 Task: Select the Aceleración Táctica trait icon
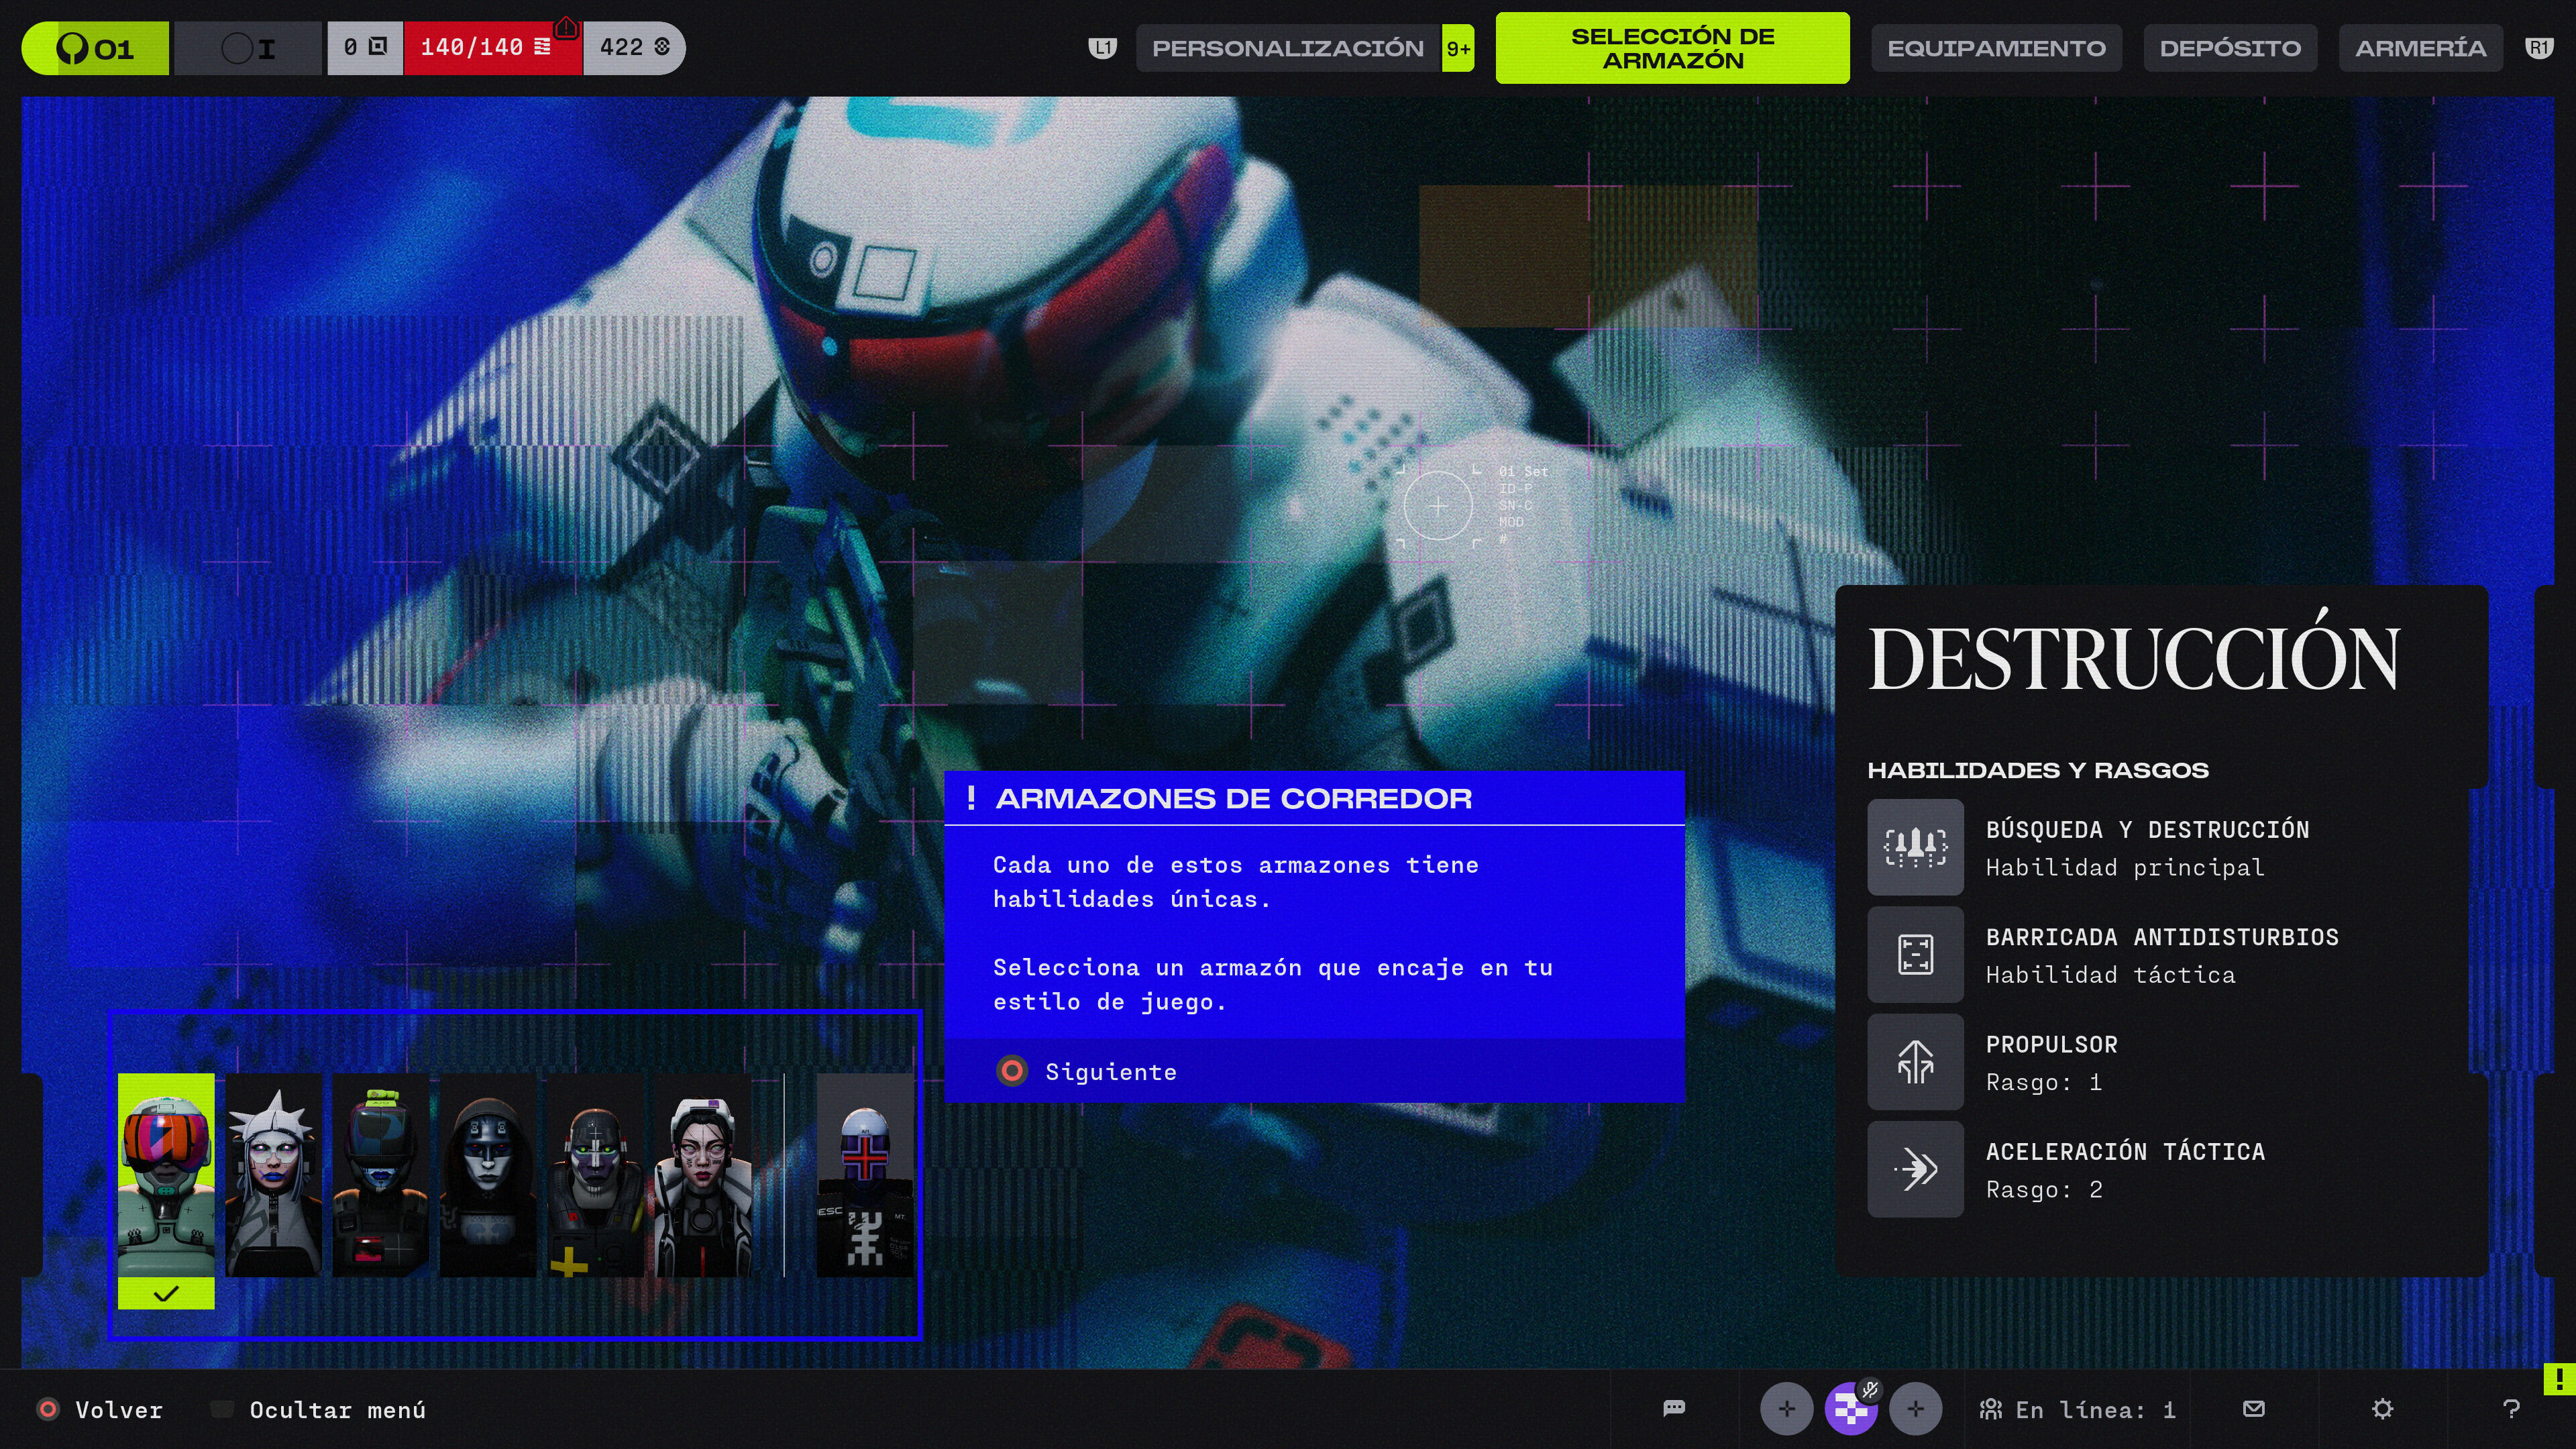coord(1915,1169)
